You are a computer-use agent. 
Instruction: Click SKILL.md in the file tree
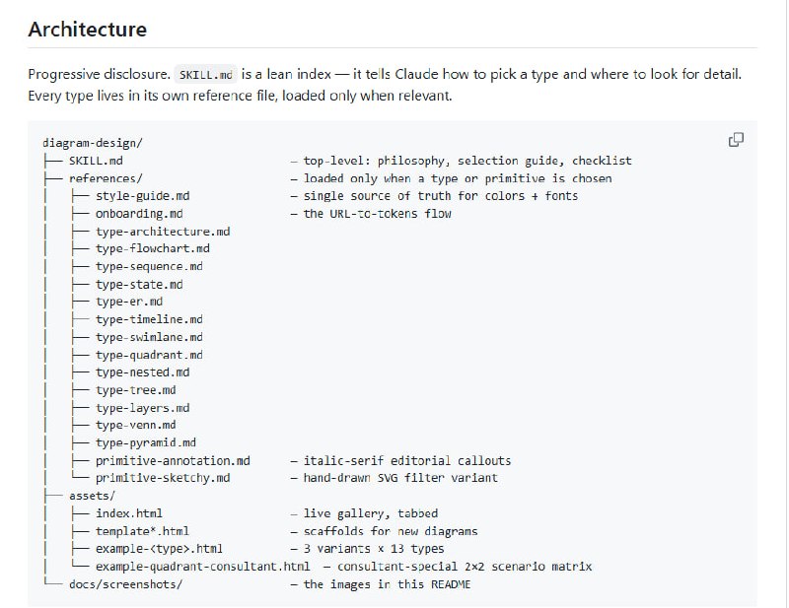(x=96, y=161)
